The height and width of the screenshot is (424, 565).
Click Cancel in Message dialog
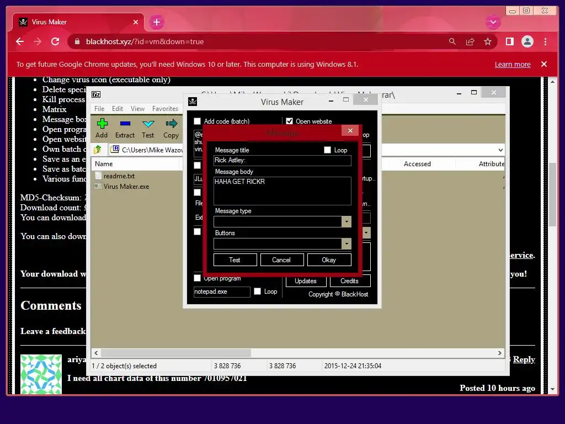[x=282, y=260]
